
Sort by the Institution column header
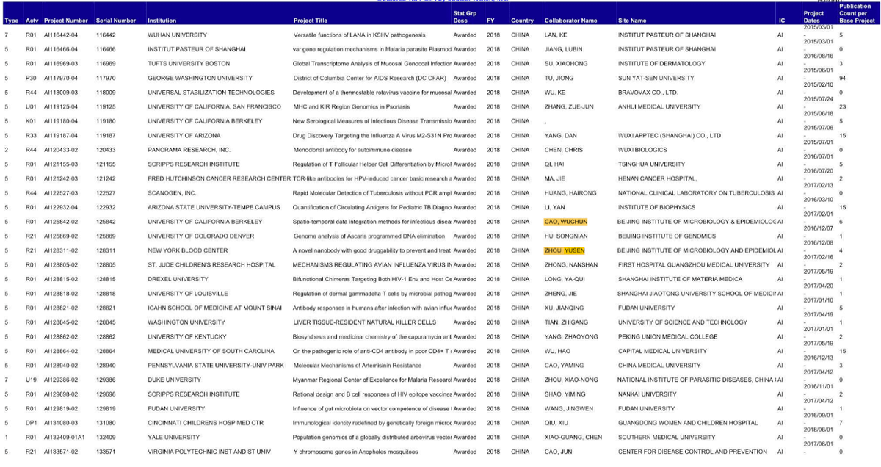coord(162,21)
